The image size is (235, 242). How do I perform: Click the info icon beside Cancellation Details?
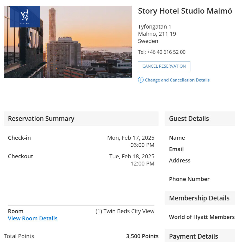(x=141, y=80)
